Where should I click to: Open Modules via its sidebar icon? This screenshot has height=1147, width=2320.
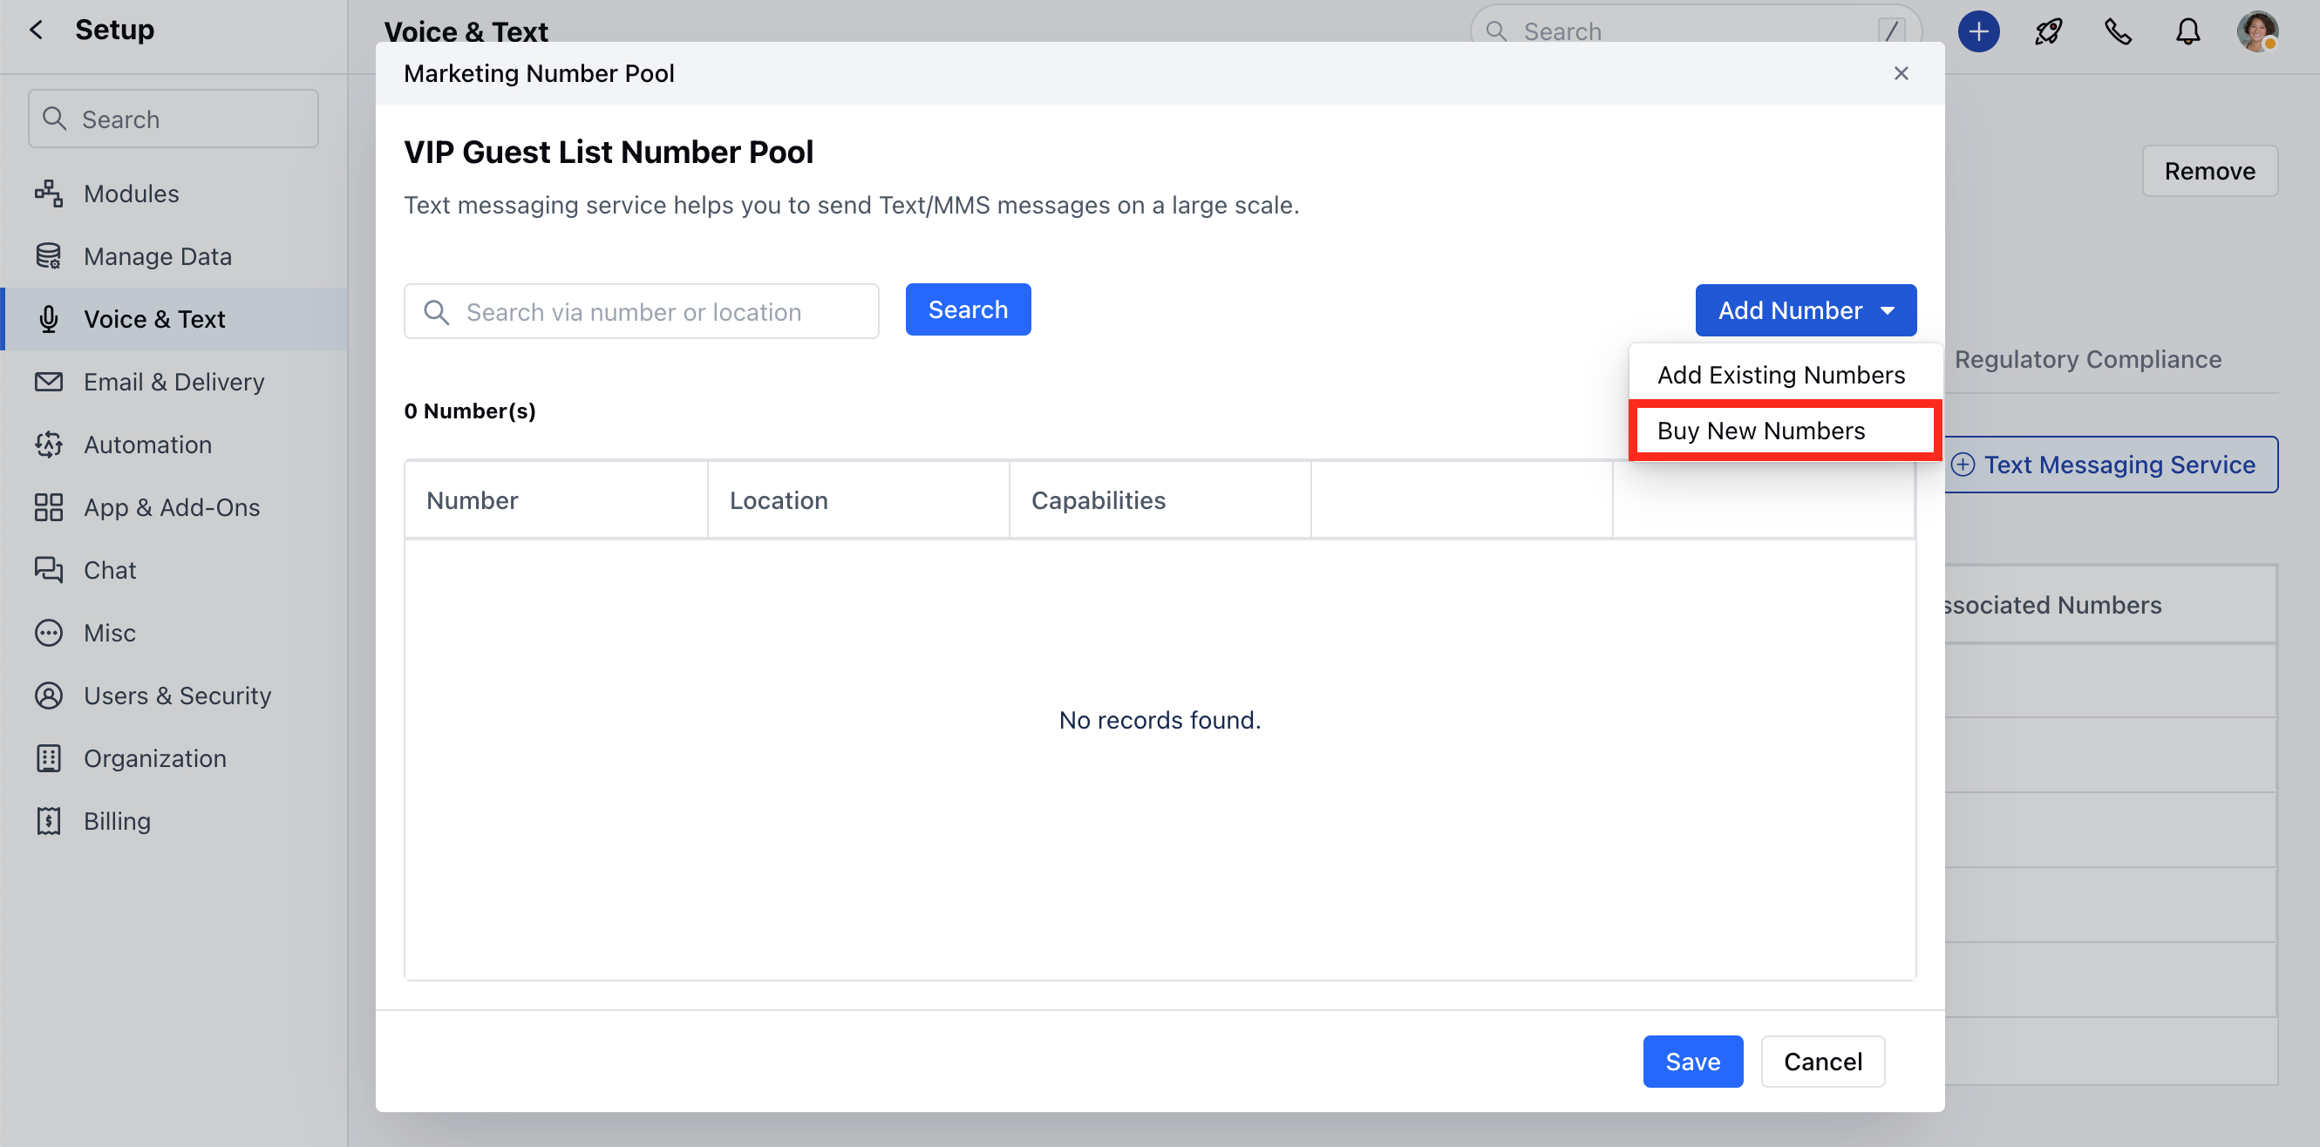49,193
